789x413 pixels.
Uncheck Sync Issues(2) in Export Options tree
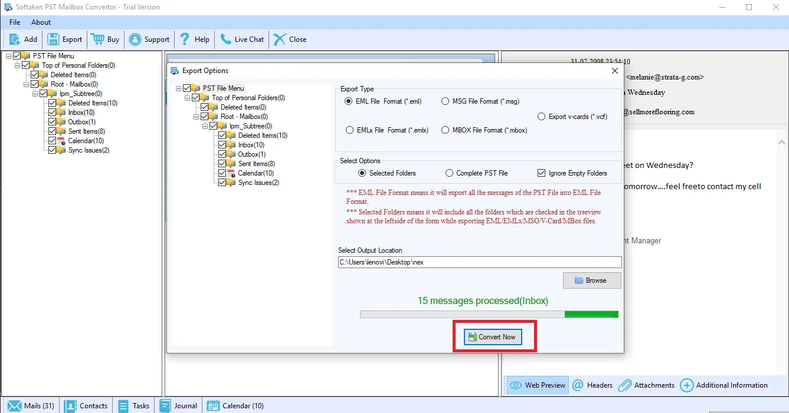222,183
